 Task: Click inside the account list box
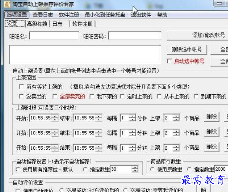[85, 55]
